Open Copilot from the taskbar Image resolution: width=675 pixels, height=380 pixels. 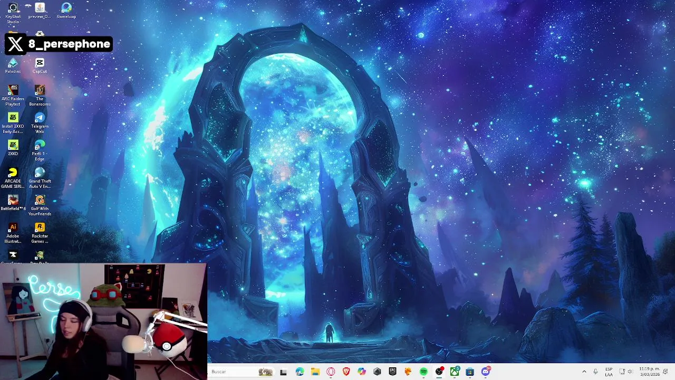(x=361, y=372)
